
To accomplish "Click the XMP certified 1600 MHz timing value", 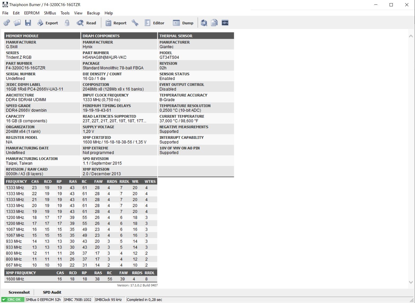I will (x=115, y=142).
